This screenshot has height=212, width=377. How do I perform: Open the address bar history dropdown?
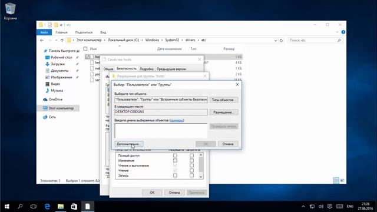pyautogui.click(x=276, y=41)
